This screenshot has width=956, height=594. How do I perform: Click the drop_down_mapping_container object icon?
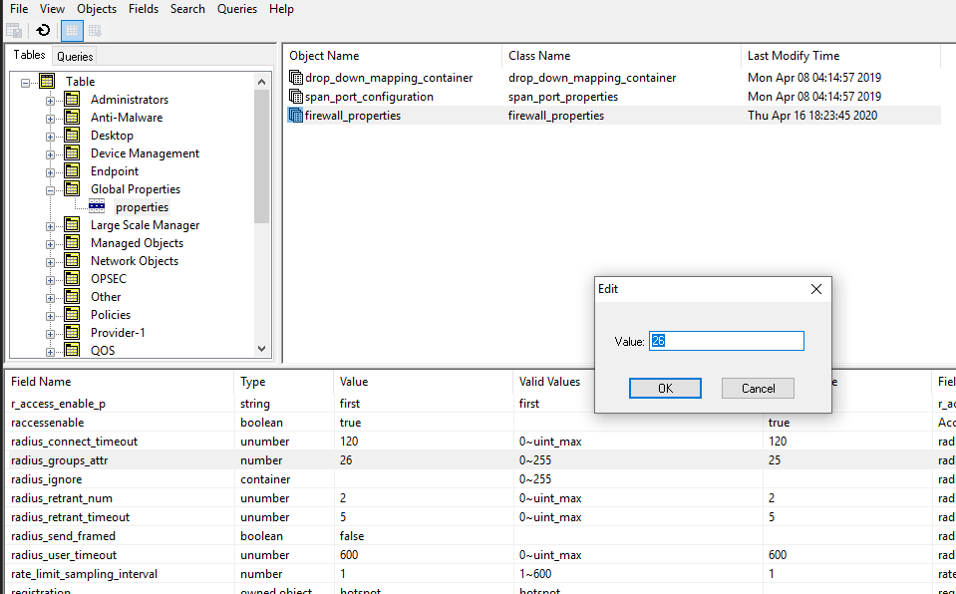(x=296, y=78)
